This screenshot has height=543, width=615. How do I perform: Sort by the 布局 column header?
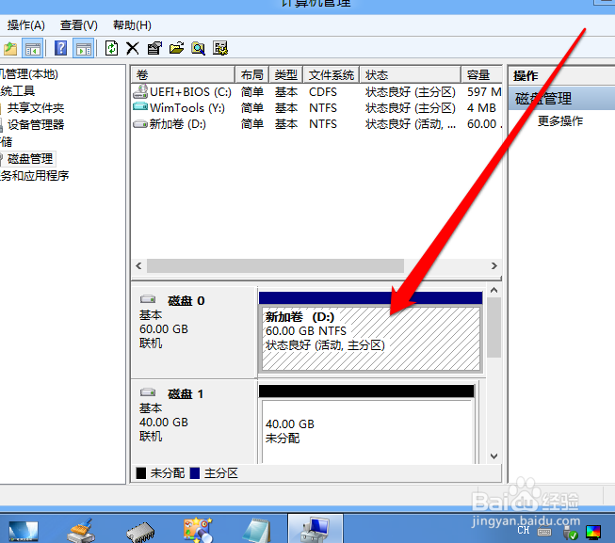251,74
